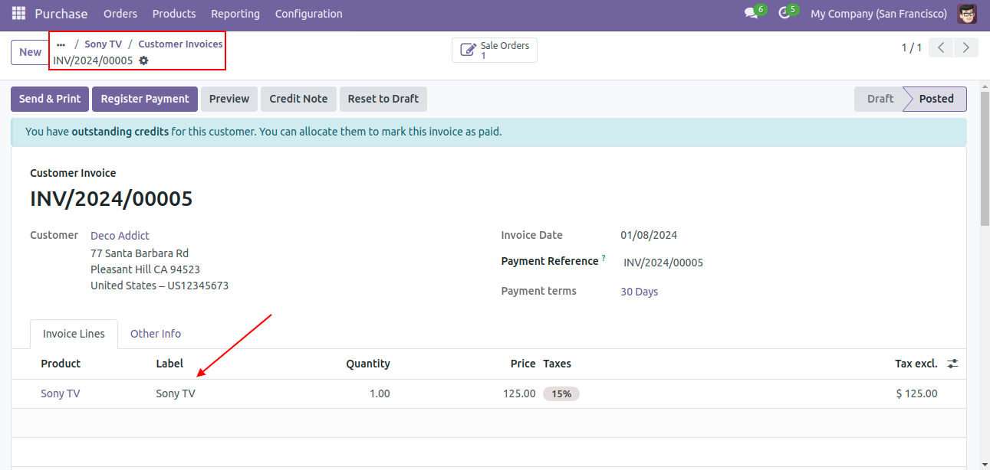Click the Posted status stage
The image size is (990, 470).
click(936, 99)
